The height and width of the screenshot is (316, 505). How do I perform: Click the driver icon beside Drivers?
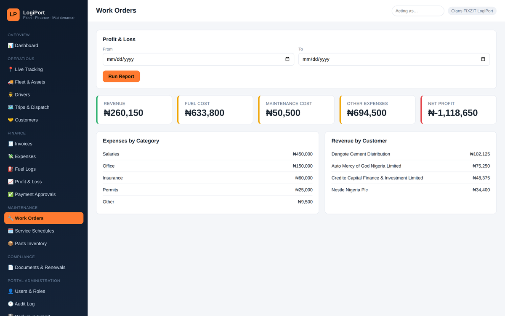[11, 95]
